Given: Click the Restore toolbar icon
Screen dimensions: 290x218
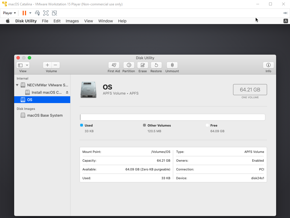Looking at the screenshot, I should [156, 65].
